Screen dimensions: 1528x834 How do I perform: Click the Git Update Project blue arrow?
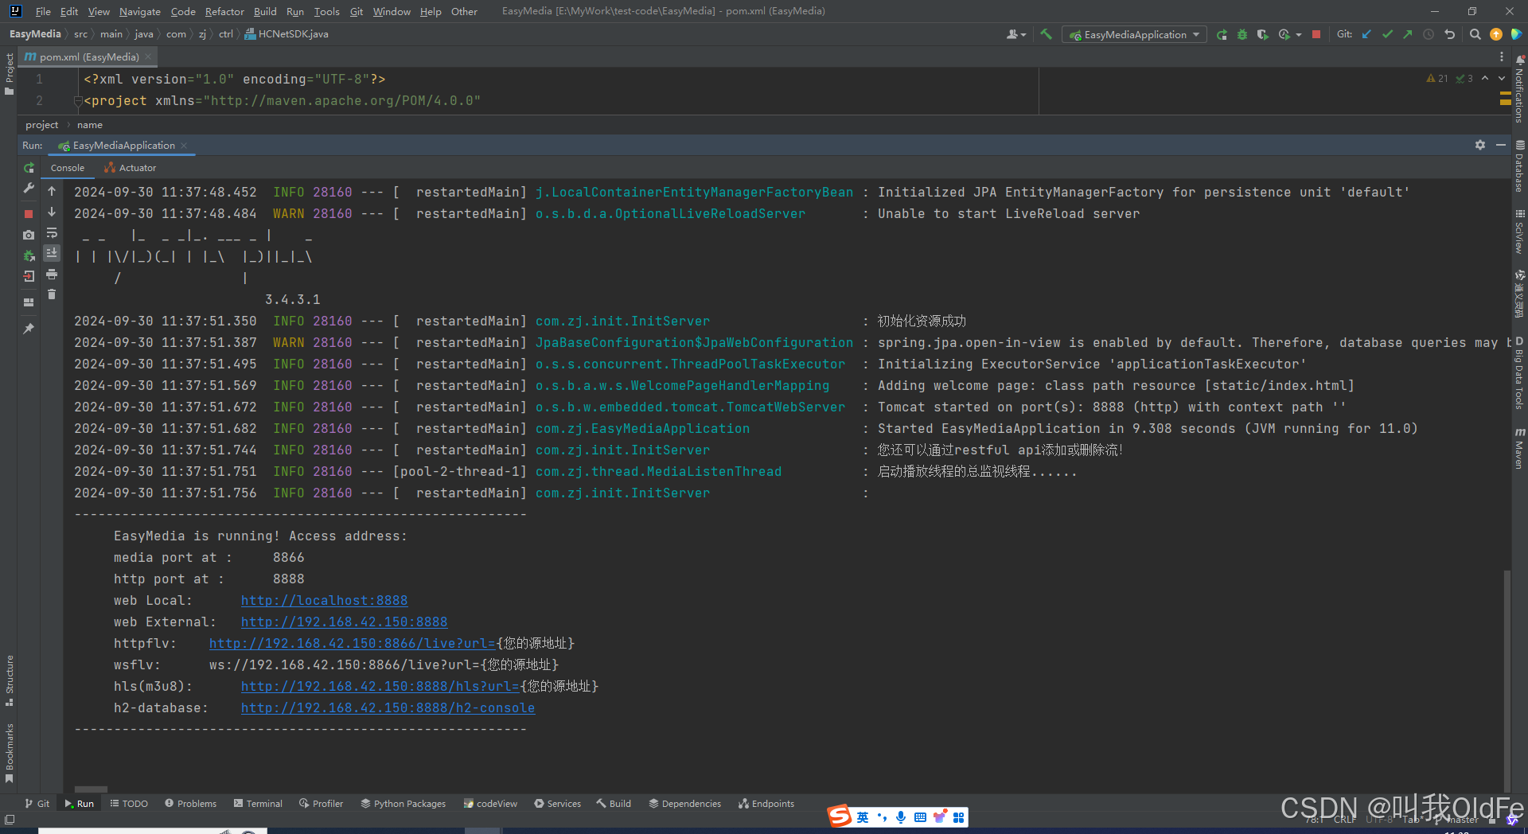(1366, 34)
